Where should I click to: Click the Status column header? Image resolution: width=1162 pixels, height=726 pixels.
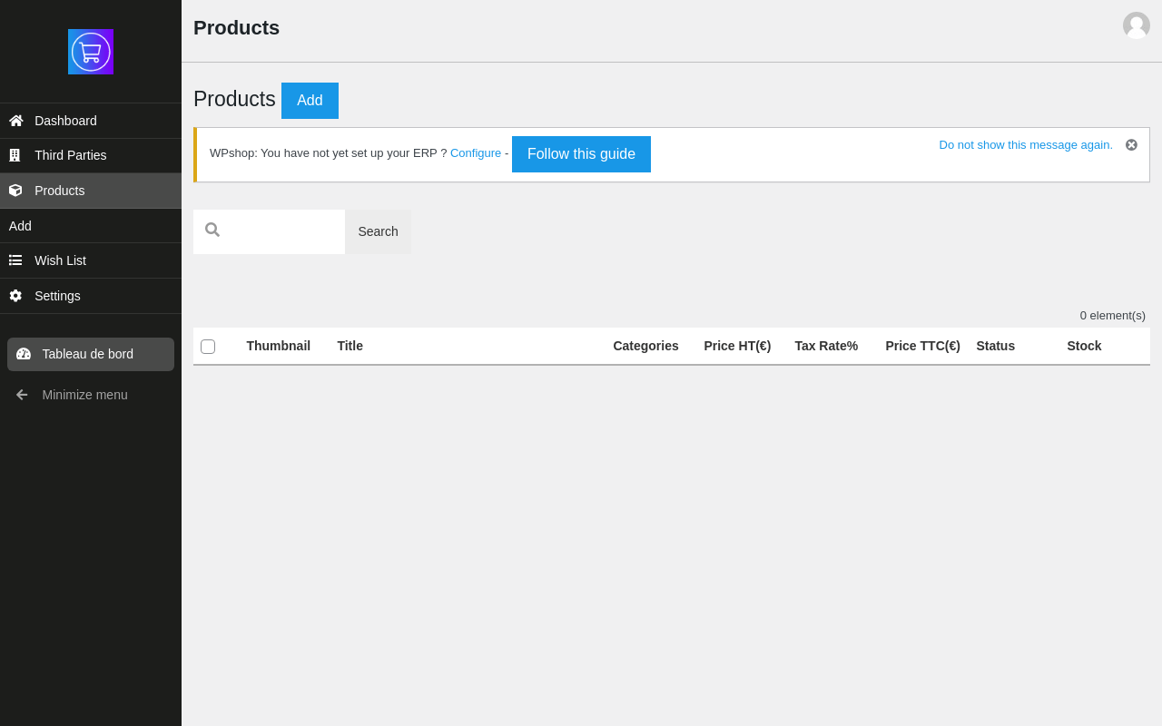996,346
